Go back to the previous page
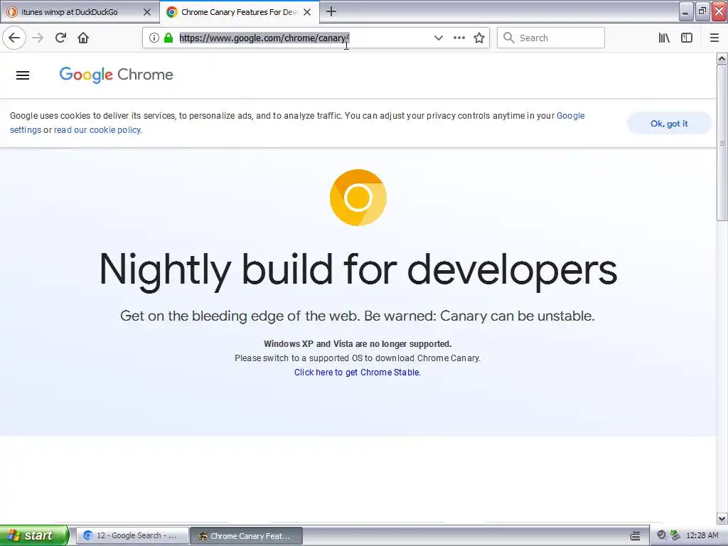The width and height of the screenshot is (728, 546). click(x=14, y=38)
